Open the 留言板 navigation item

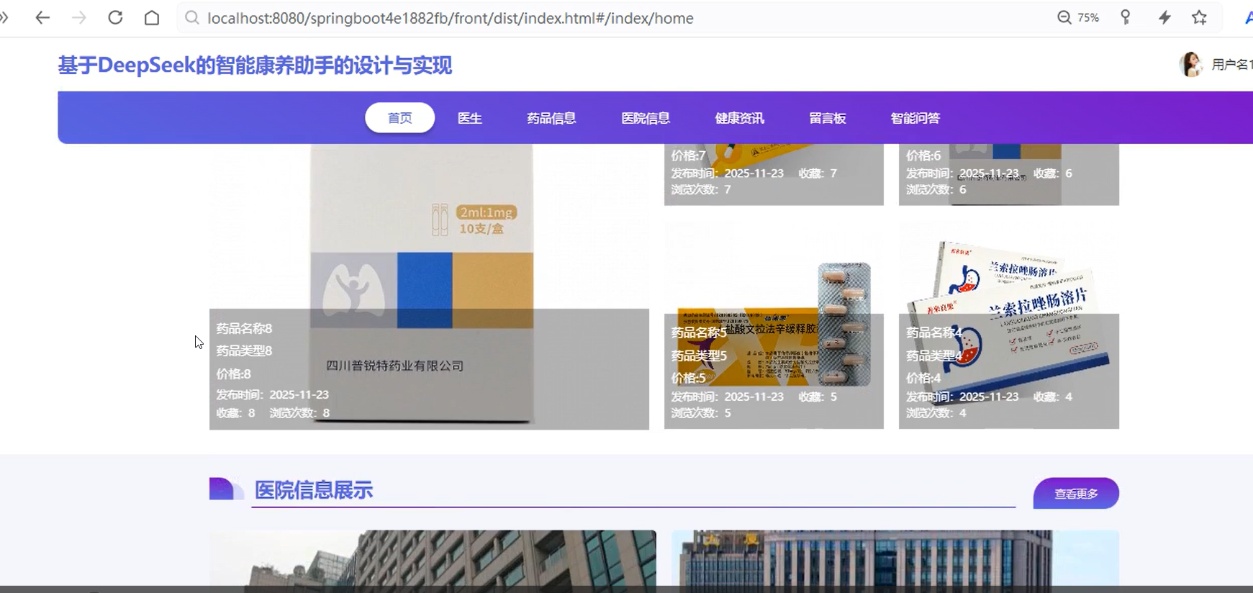click(828, 118)
